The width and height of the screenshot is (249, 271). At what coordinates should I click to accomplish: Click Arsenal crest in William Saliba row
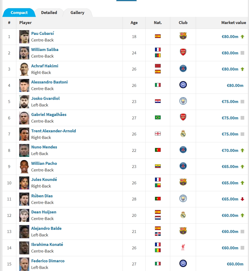click(183, 53)
